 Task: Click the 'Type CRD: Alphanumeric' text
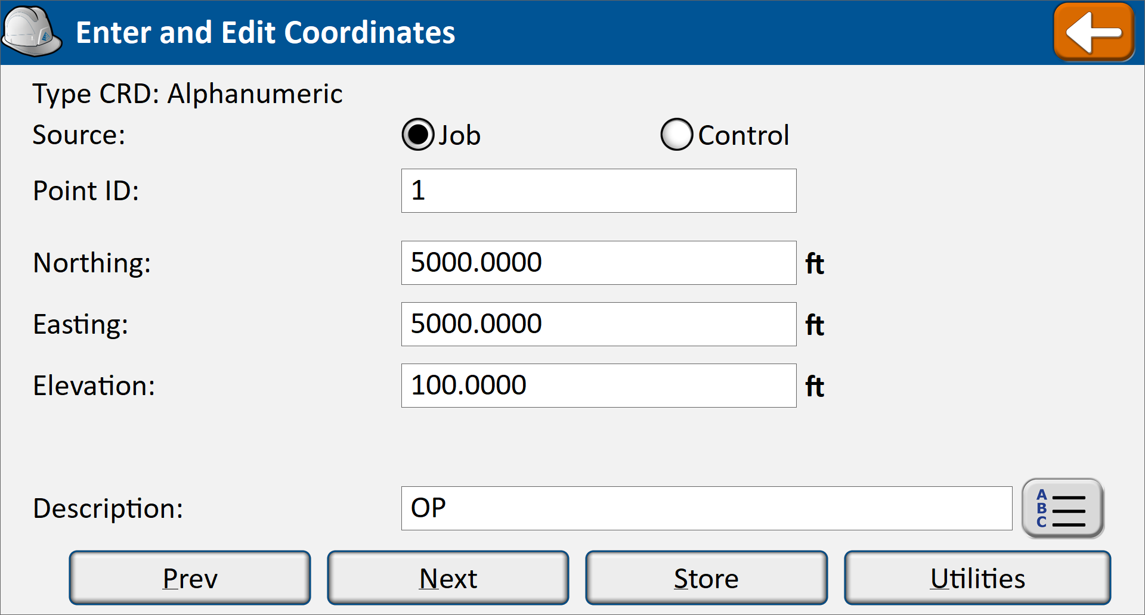click(187, 94)
